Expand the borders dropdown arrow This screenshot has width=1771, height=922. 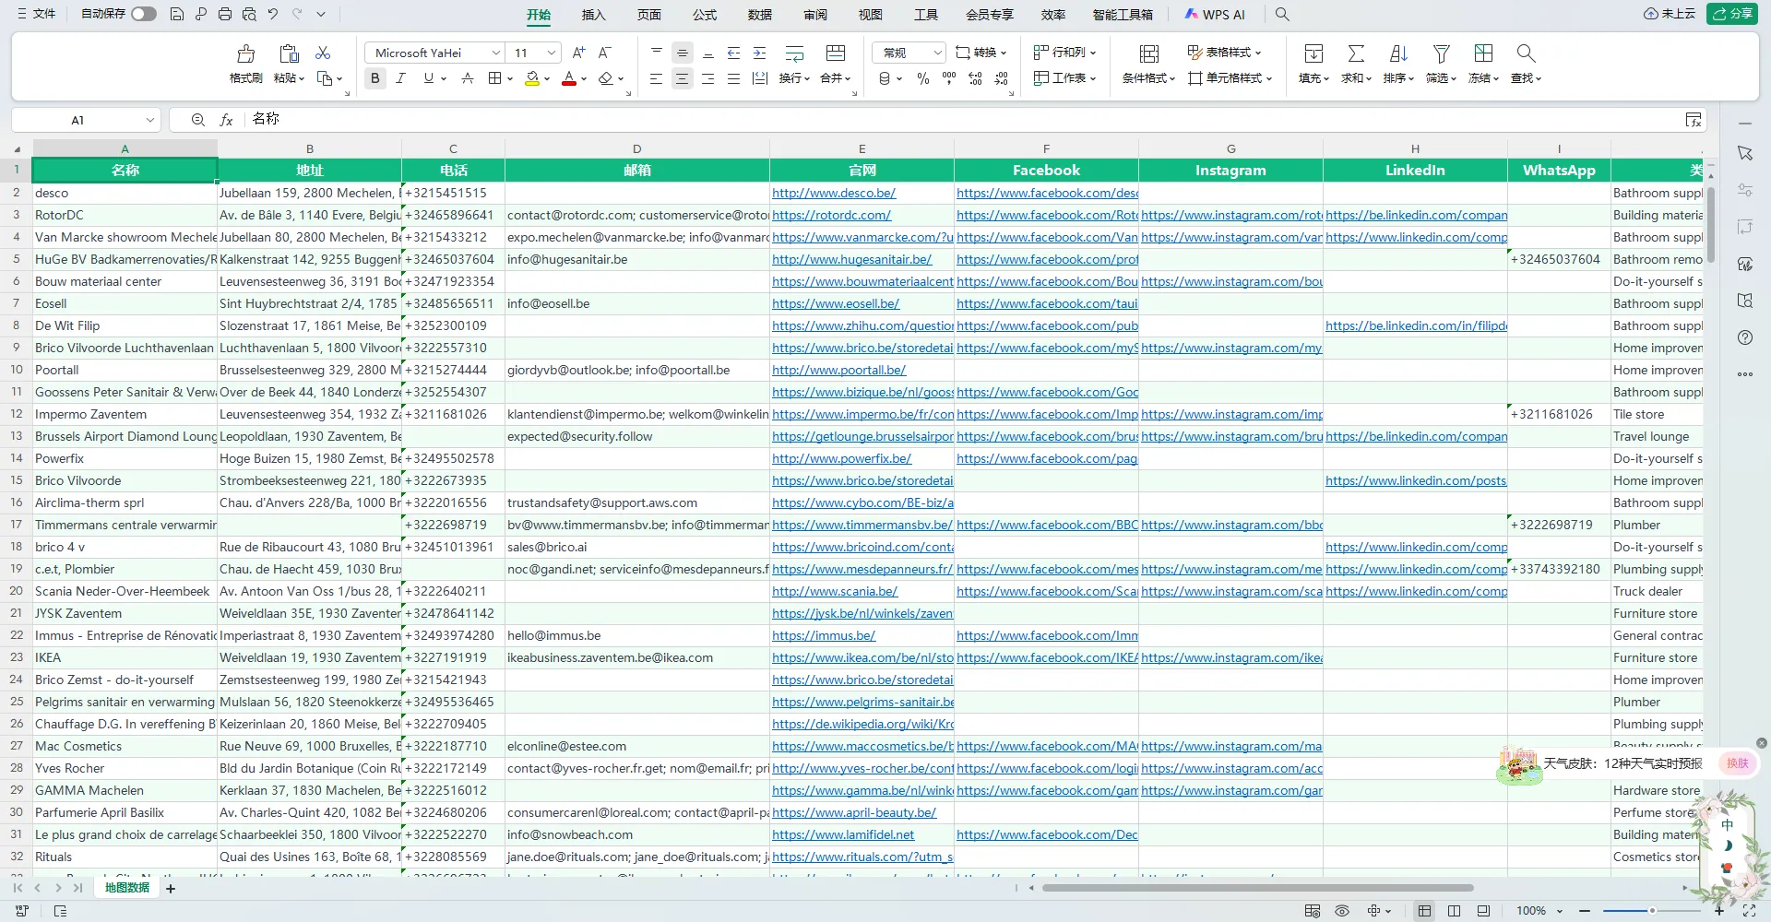coord(509,78)
